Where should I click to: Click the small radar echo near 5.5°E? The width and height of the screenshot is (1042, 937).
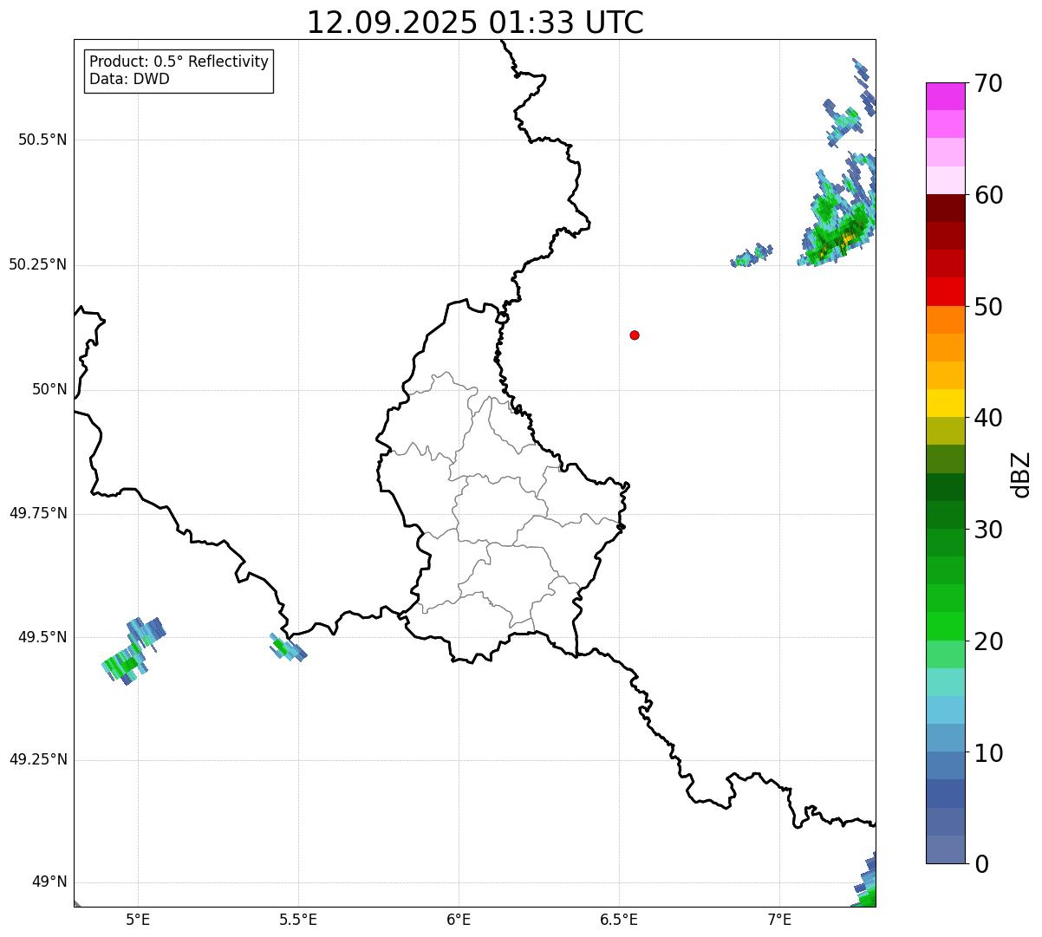[288, 647]
